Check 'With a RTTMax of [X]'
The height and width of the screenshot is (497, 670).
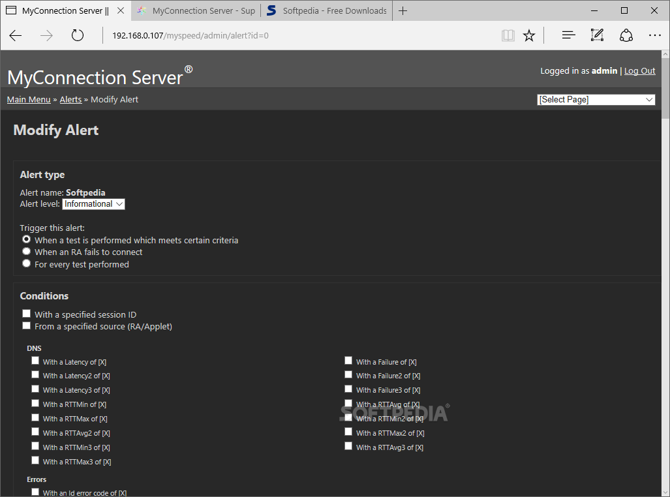coord(35,417)
